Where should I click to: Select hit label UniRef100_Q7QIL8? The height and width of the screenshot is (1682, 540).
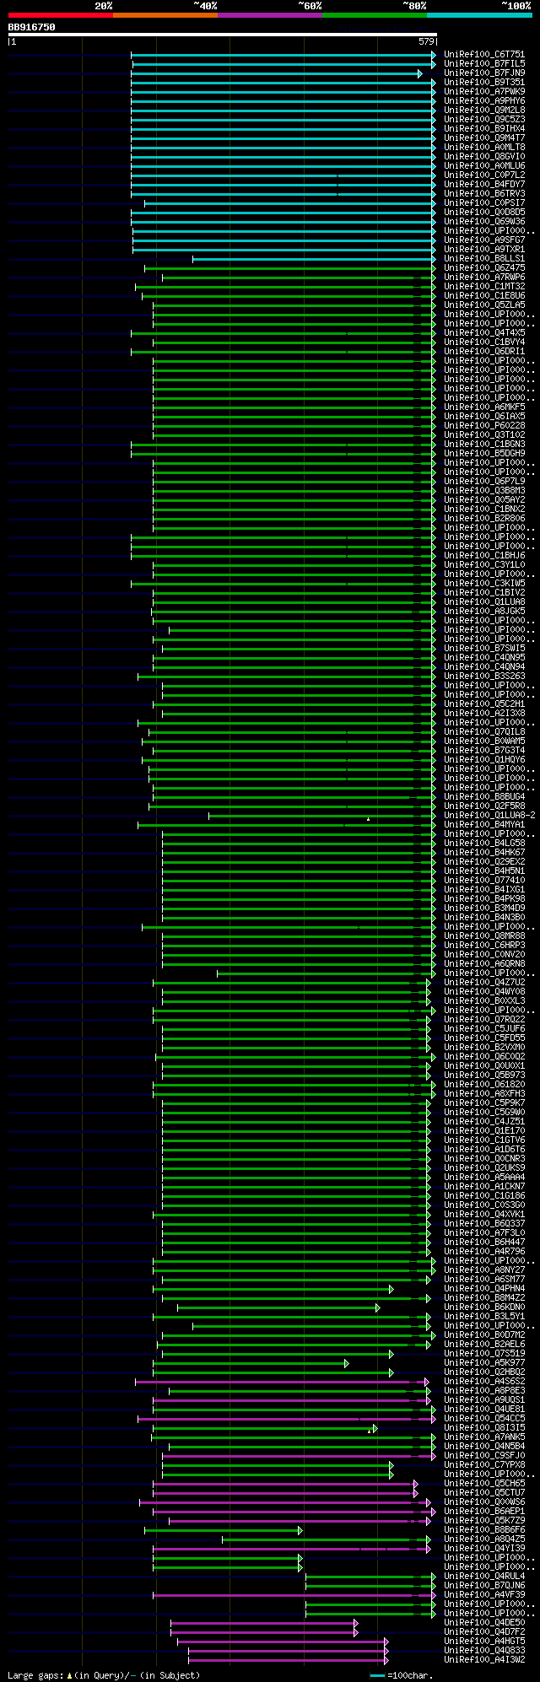(x=484, y=732)
